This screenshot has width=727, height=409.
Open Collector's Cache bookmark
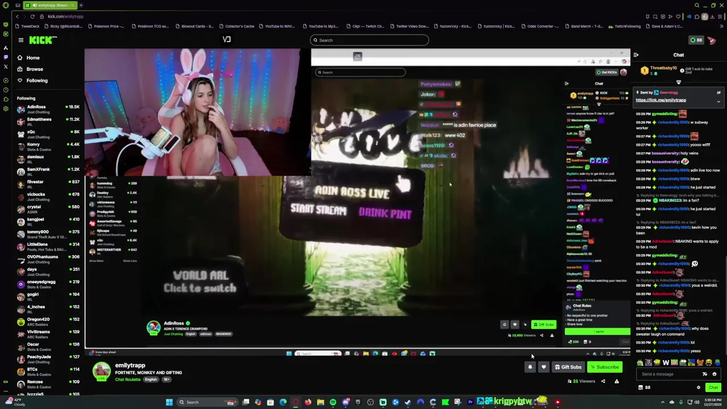236,26
